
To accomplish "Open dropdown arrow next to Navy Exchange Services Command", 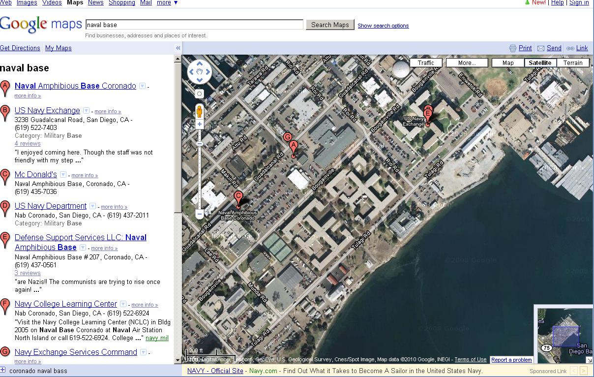I will click(x=143, y=352).
